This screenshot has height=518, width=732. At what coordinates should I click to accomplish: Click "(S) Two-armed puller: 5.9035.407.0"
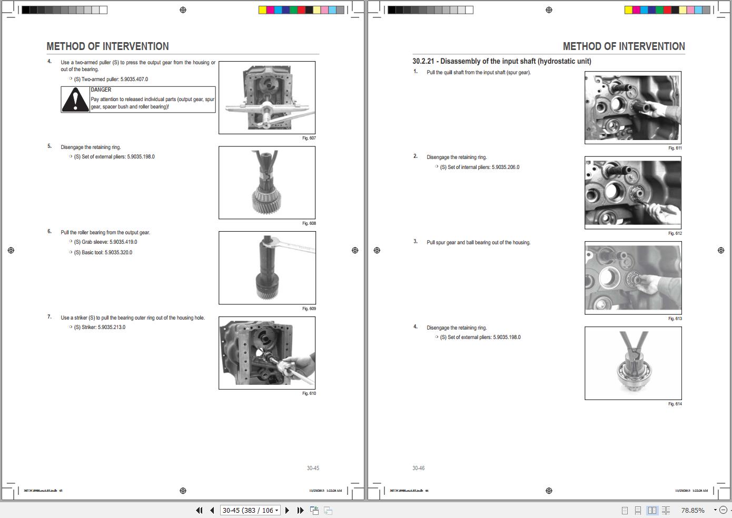pos(111,79)
